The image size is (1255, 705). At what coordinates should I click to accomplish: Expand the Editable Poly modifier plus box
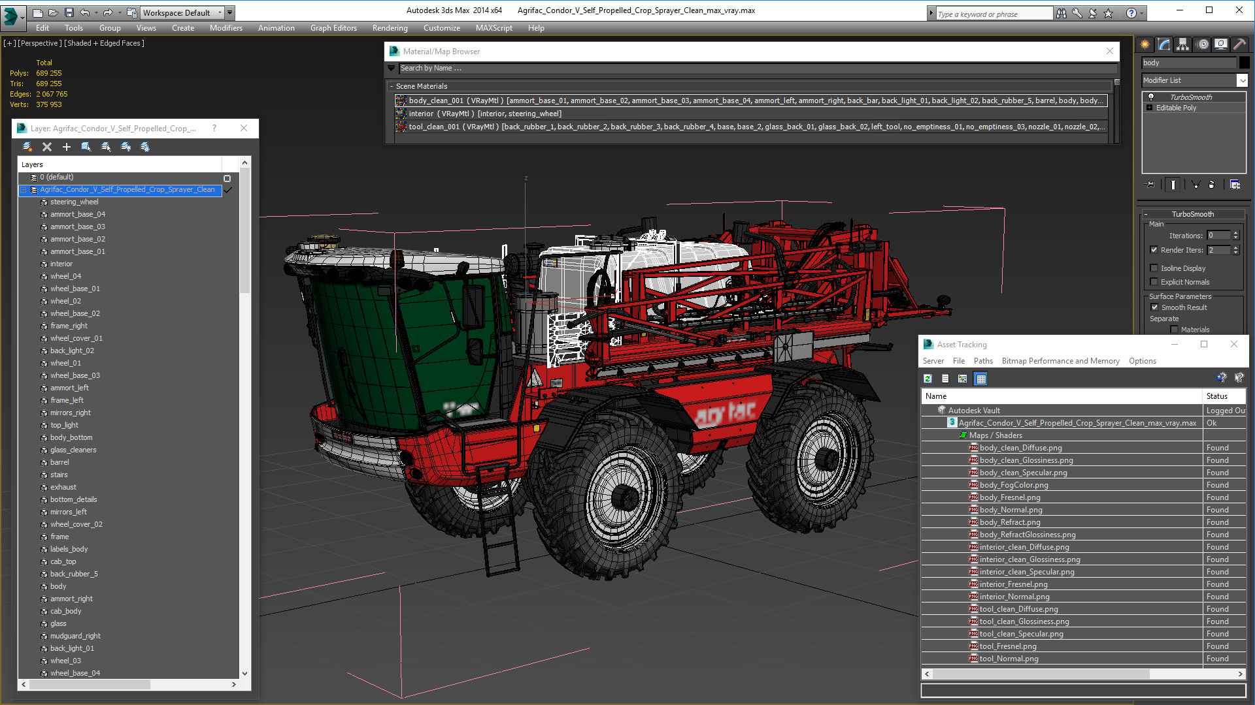click(x=1149, y=108)
